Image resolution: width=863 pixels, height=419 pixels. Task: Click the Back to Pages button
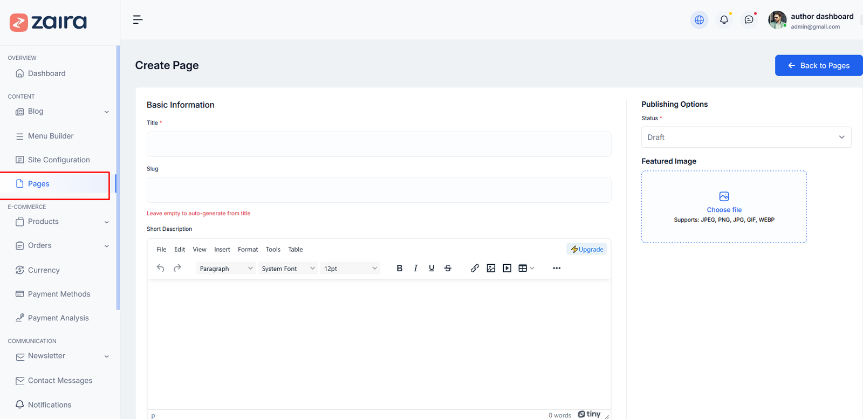tap(818, 66)
